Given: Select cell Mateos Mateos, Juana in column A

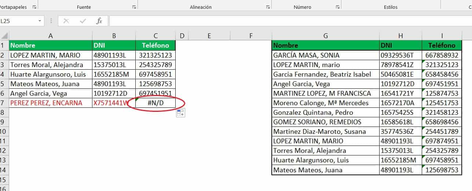Looking at the screenshot, I should (x=51, y=84).
